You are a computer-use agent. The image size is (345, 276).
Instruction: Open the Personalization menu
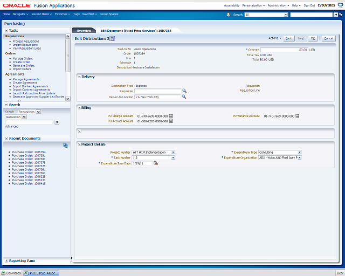[x=253, y=5]
